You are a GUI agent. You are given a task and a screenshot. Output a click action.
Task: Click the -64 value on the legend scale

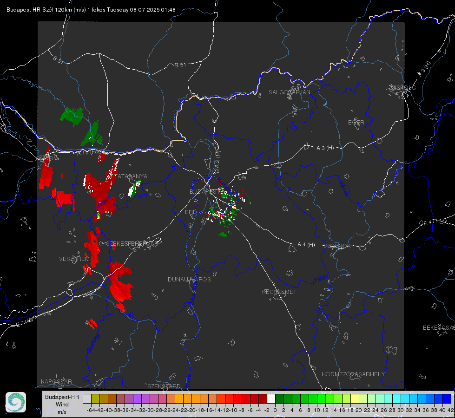point(91,410)
